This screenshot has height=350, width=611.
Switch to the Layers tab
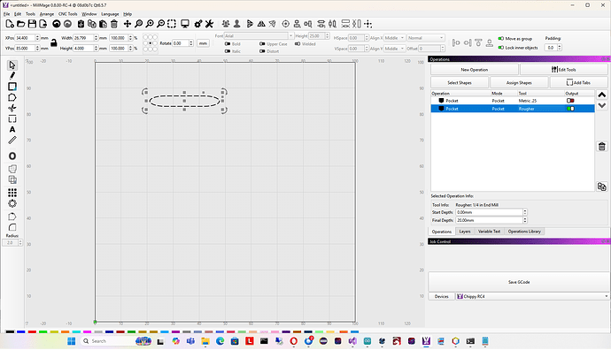[x=465, y=232]
